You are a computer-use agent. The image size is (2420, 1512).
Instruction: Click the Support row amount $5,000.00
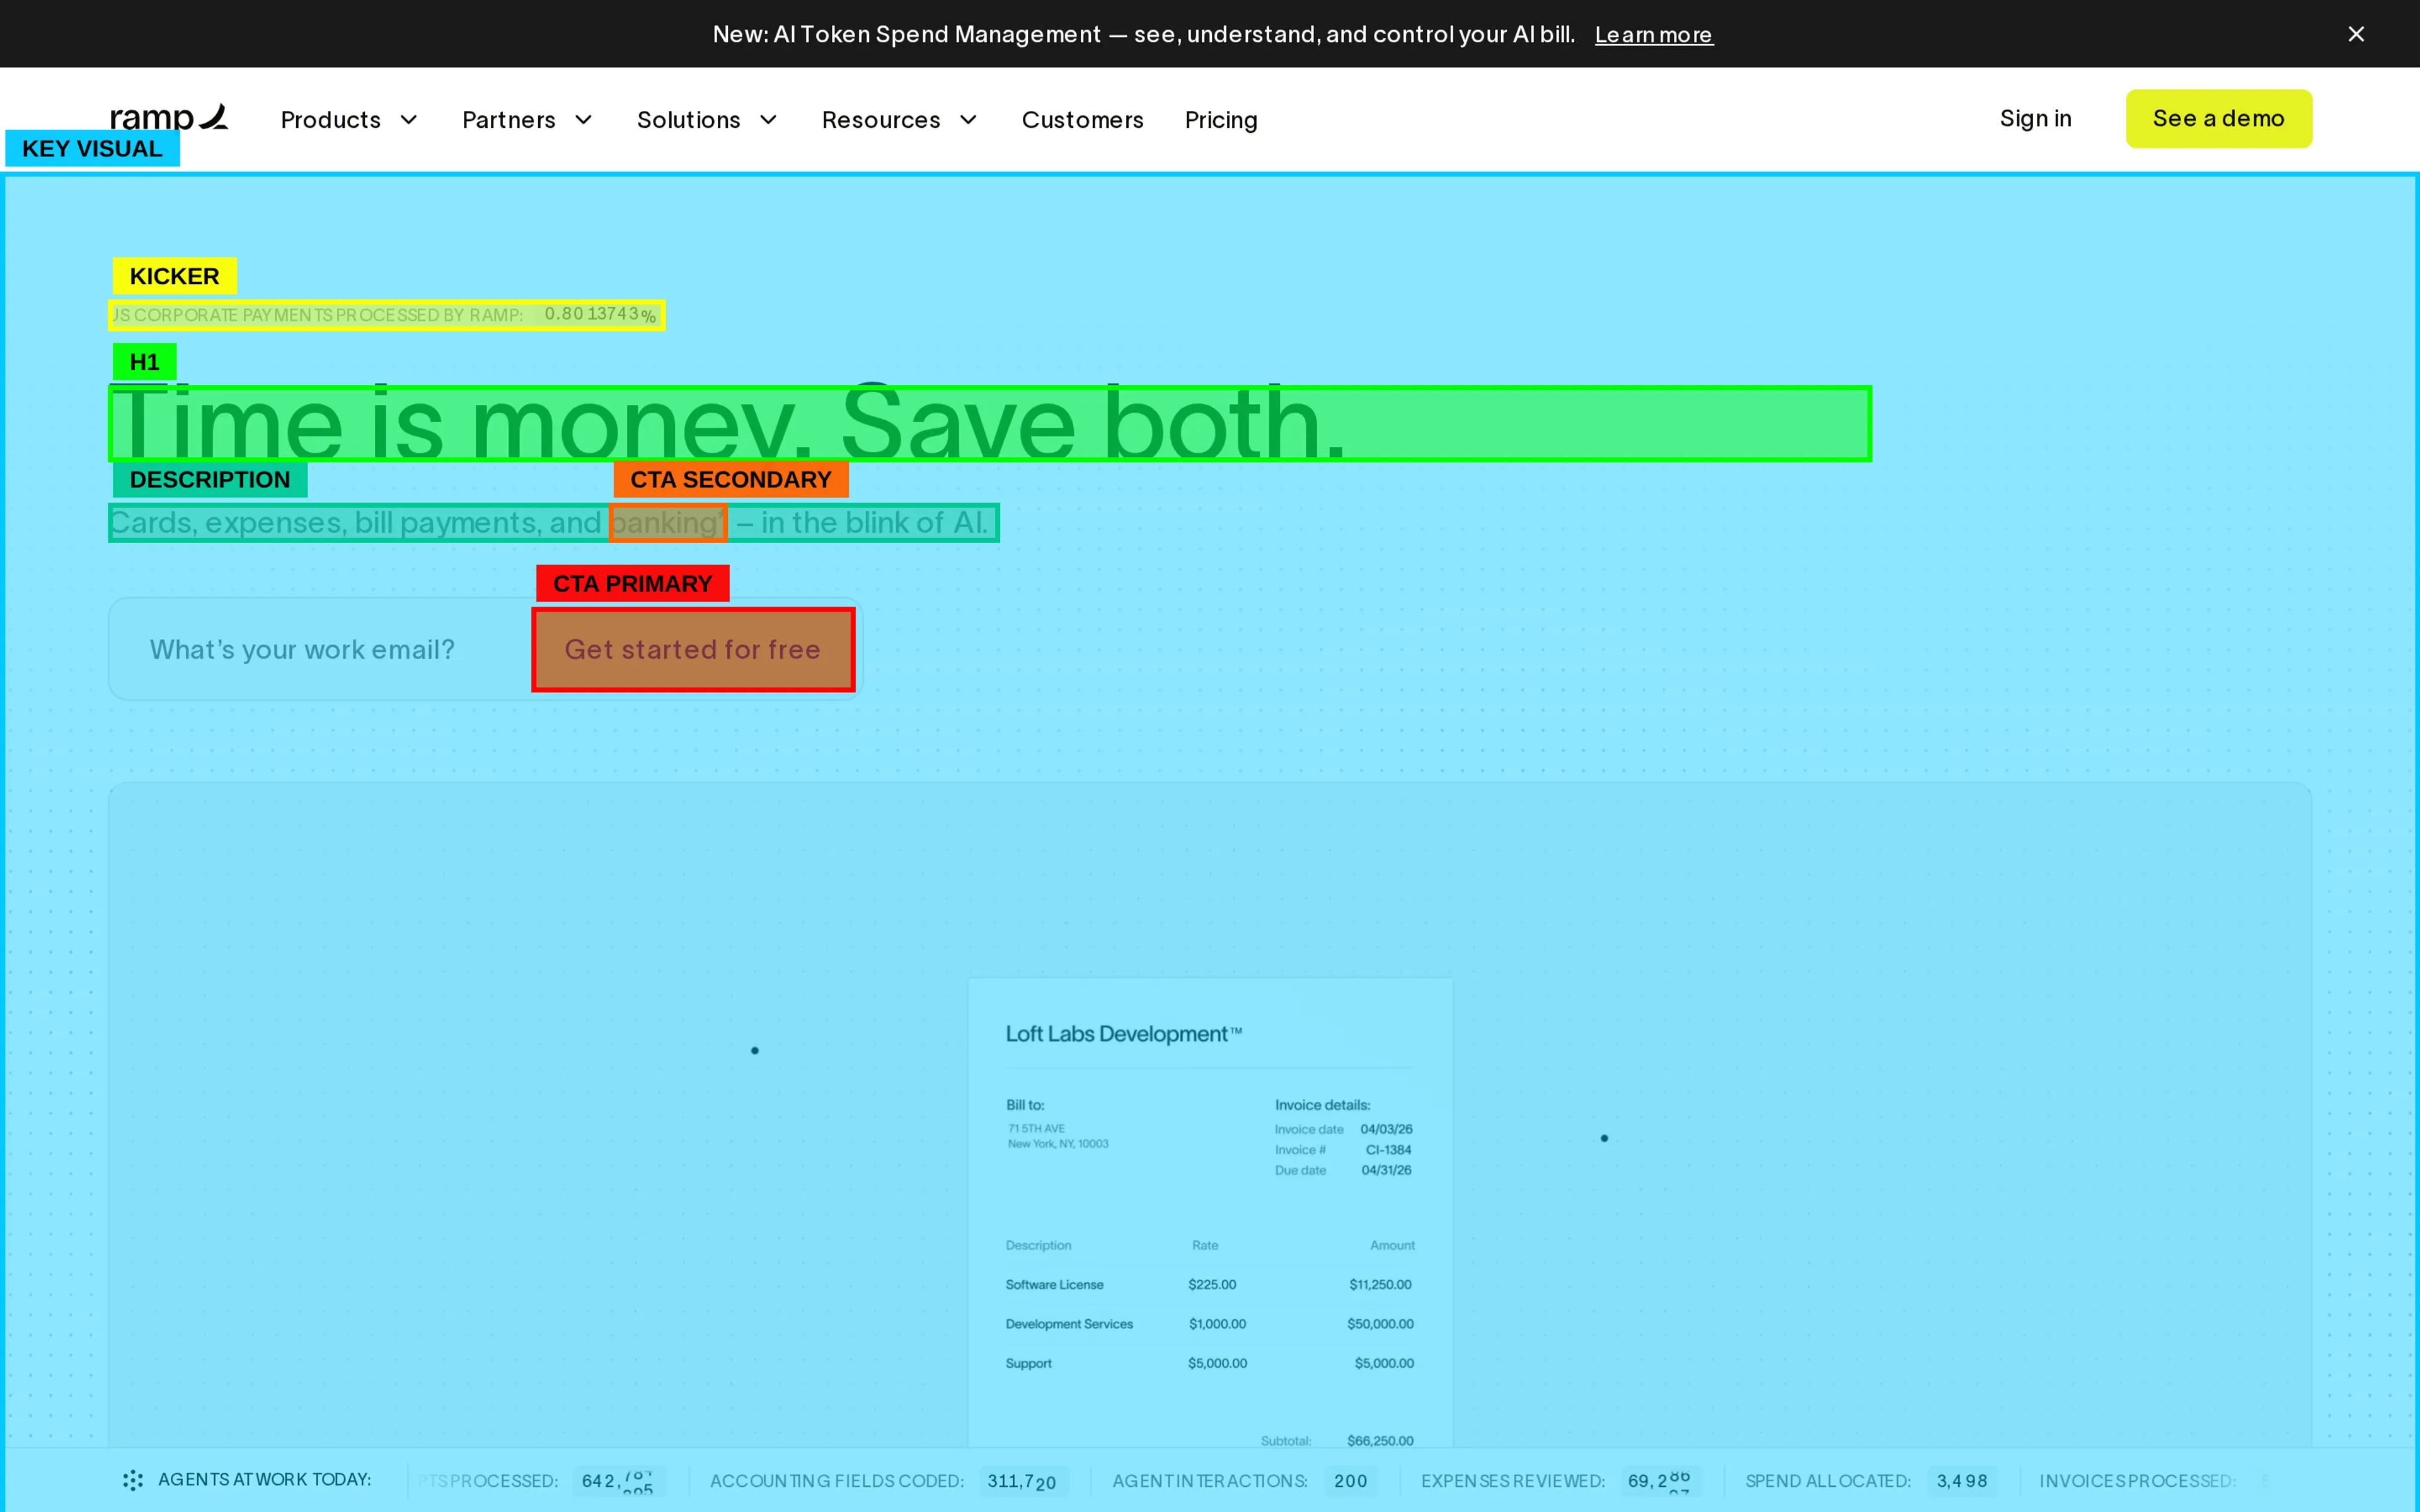click(1384, 1363)
